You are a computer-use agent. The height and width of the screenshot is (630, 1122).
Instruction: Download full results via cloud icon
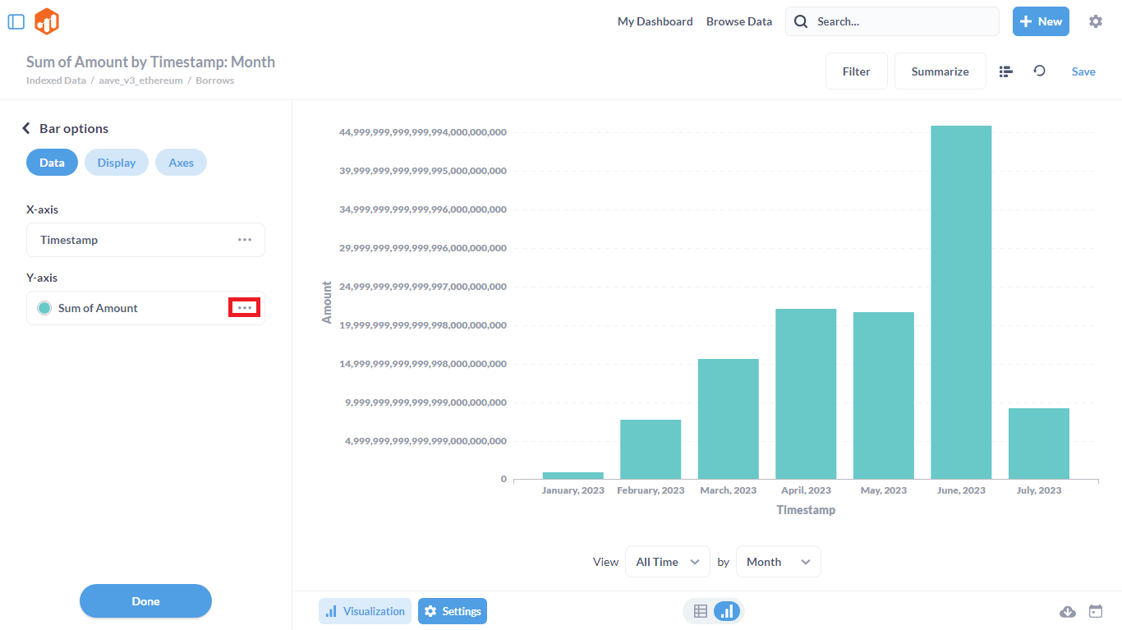coord(1068,611)
